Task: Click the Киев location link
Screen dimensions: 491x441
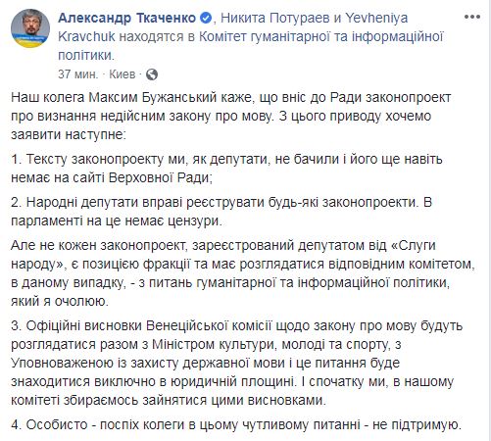Action: (123, 74)
